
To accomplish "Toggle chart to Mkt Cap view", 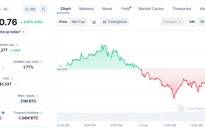I will coord(78,22).
